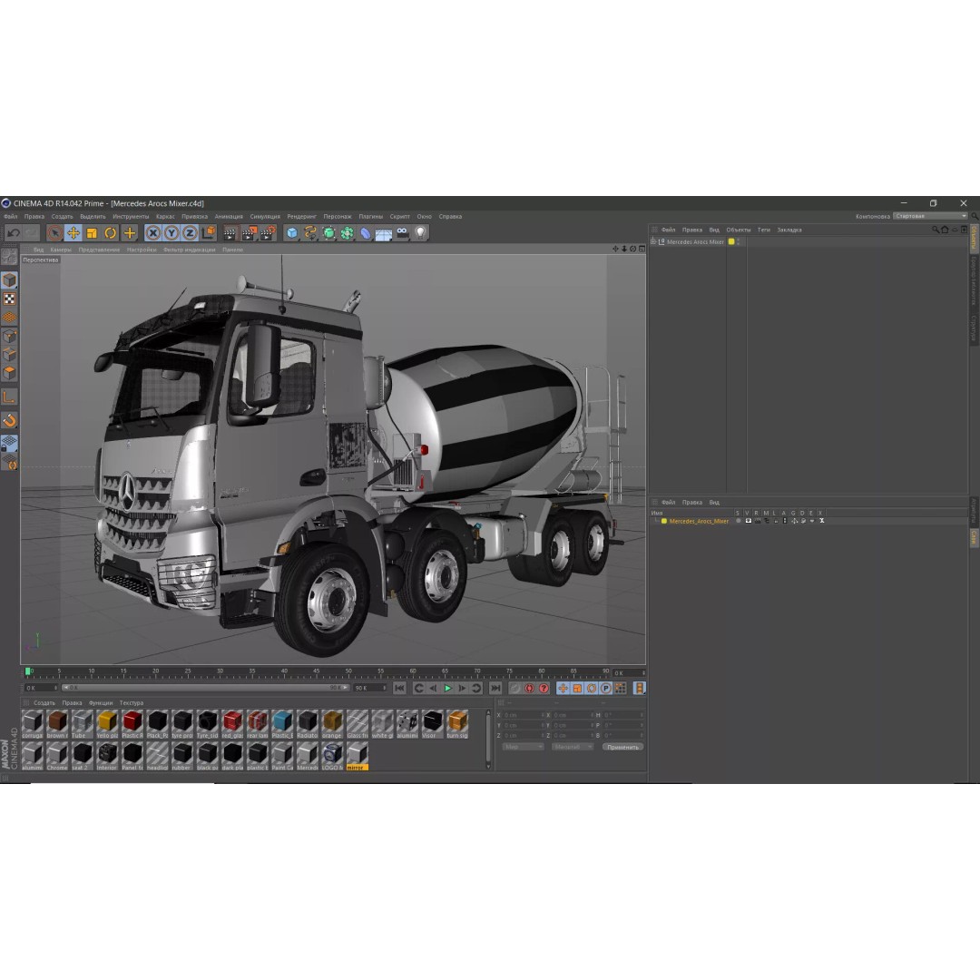The width and height of the screenshot is (980, 980).
Task: Add a Camera object
Action: 403,233
